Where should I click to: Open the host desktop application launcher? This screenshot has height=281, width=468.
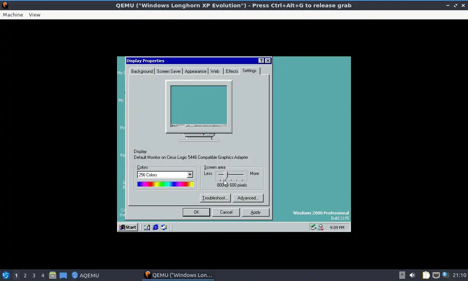(5, 275)
